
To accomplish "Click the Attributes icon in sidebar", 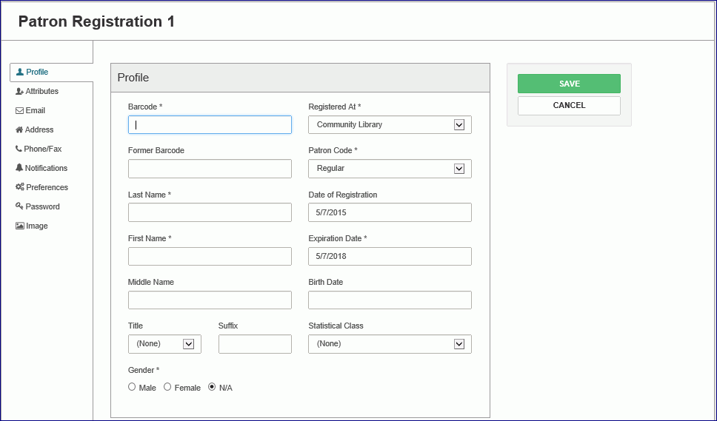I will tap(20, 92).
